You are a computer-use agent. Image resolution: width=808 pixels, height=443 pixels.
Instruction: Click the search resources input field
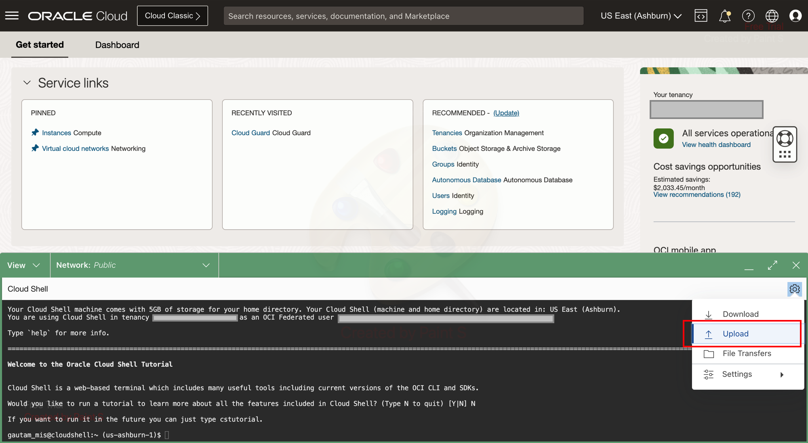[x=403, y=16]
